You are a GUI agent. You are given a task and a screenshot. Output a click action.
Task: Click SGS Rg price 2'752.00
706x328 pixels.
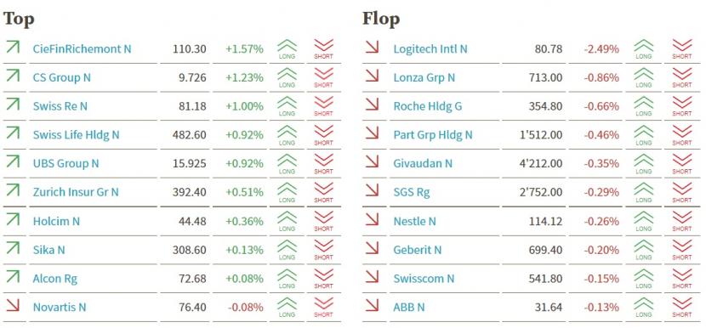tap(541, 192)
